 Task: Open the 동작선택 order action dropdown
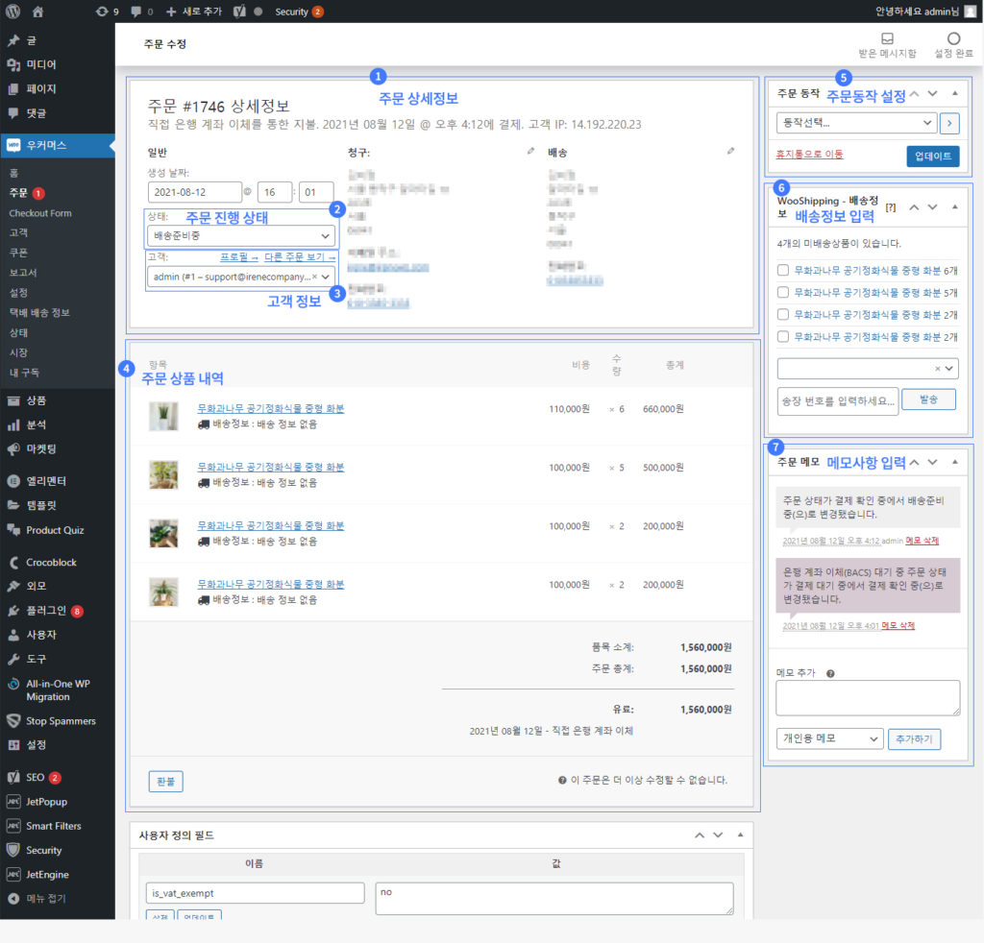point(856,123)
